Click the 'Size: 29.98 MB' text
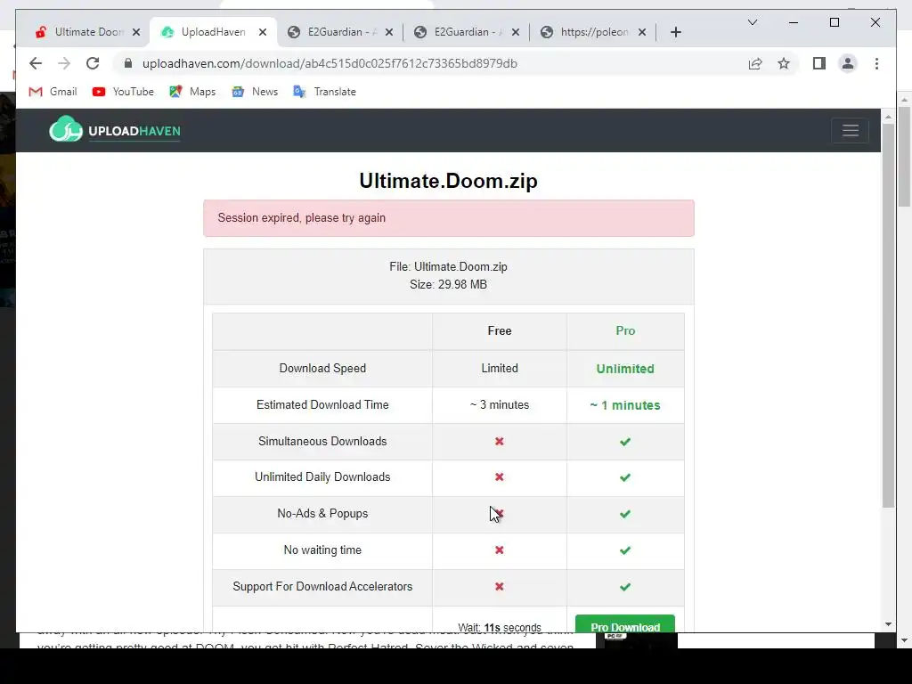912x684 pixels. click(449, 284)
